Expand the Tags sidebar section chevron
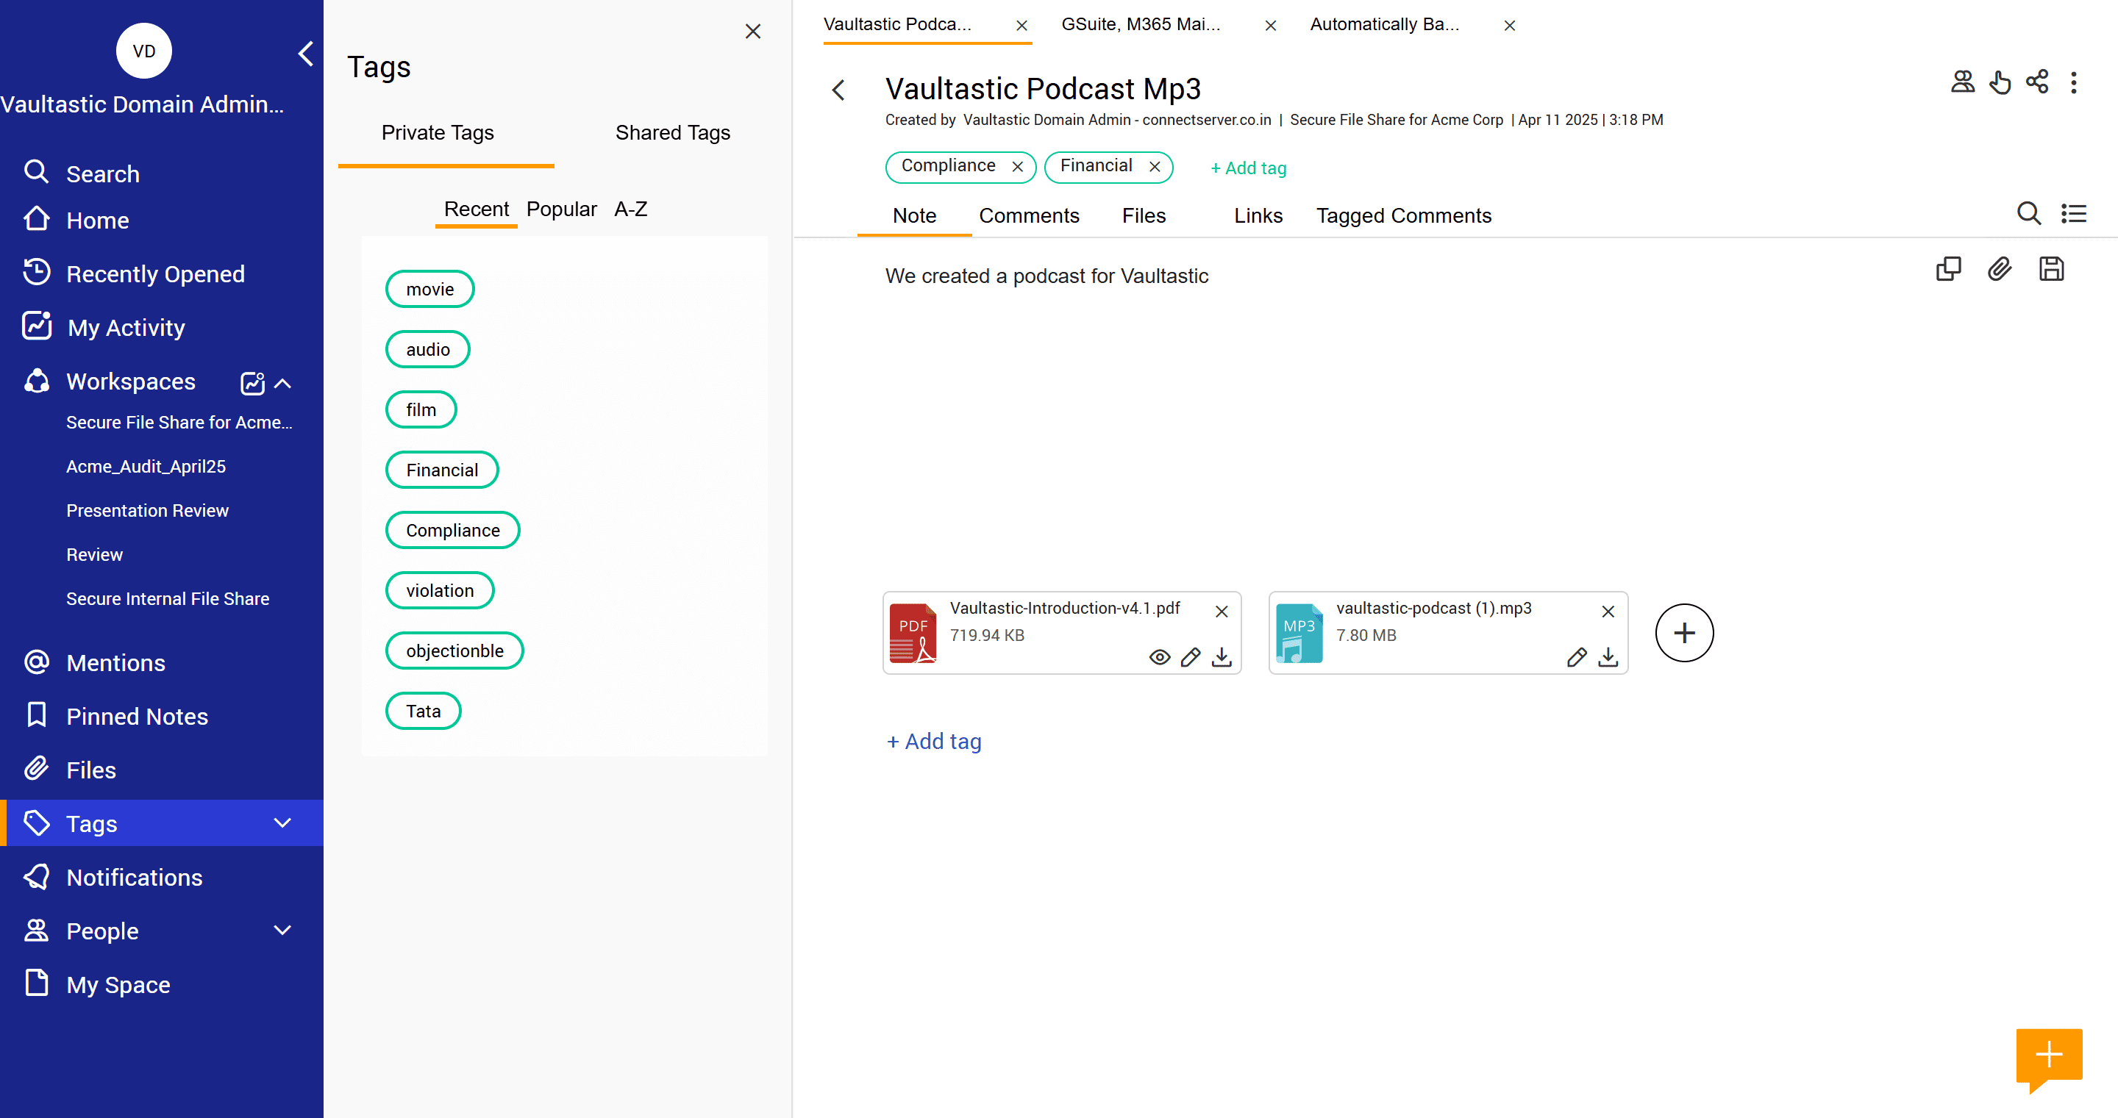Viewport: 2118px width, 1118px height. [282, 823]
